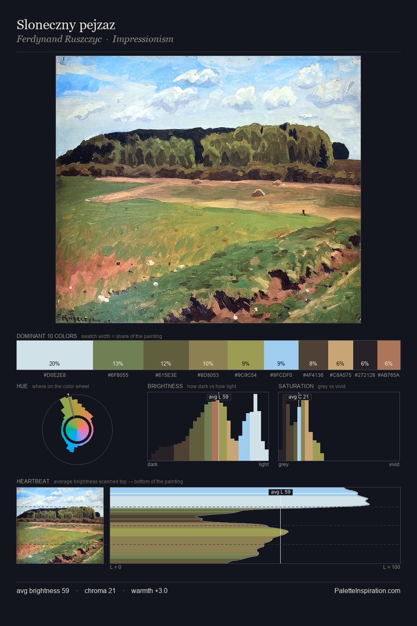Click the 'avg brightness 59' footer stat
The width and height of the screenshot is (417, 626).
point(43,591)
